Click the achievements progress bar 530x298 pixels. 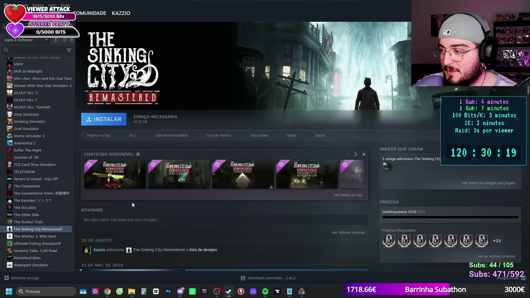coord(450,217)
